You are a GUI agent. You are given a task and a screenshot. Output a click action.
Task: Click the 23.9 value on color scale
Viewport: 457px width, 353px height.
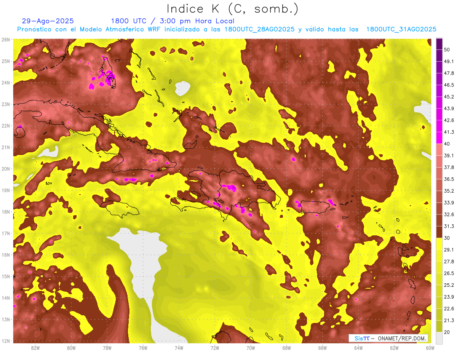pyautogui.click(x=449, y=297)
